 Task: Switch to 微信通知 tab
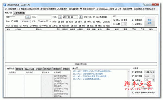pyautogui.click(x=57, y=69)
